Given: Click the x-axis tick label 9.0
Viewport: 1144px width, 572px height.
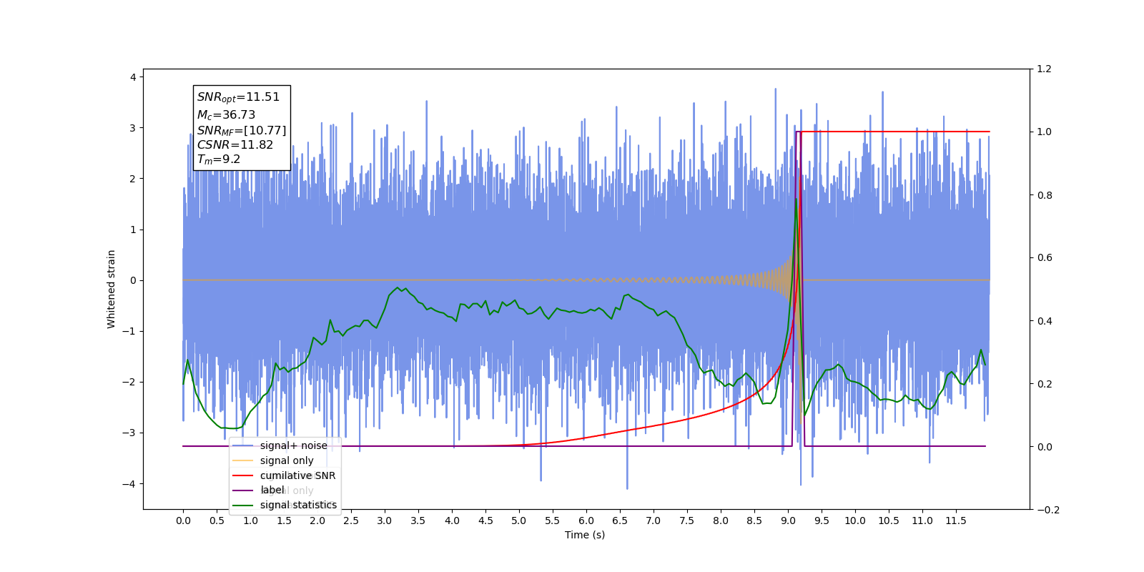Looking at the screenshot, I should click(788, 521).
